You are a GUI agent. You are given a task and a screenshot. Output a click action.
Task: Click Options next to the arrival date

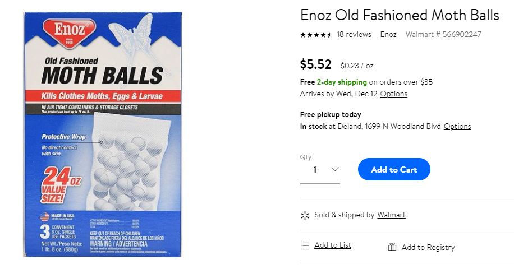pyautogui.click(x=394, y=94)
